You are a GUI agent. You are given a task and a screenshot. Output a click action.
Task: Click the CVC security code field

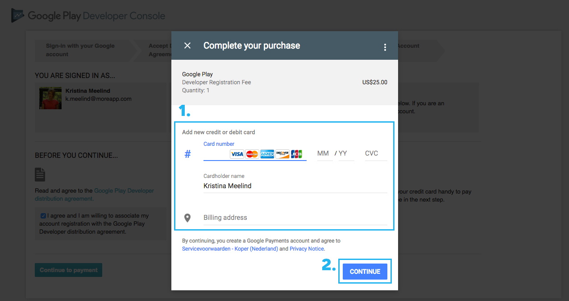click(x=376, y=153)
